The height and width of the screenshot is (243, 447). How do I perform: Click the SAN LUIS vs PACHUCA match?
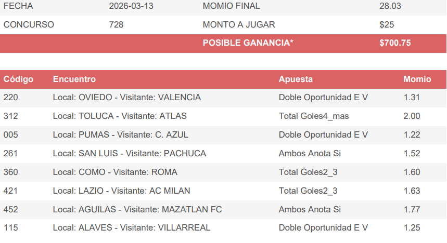coord(129,154)
